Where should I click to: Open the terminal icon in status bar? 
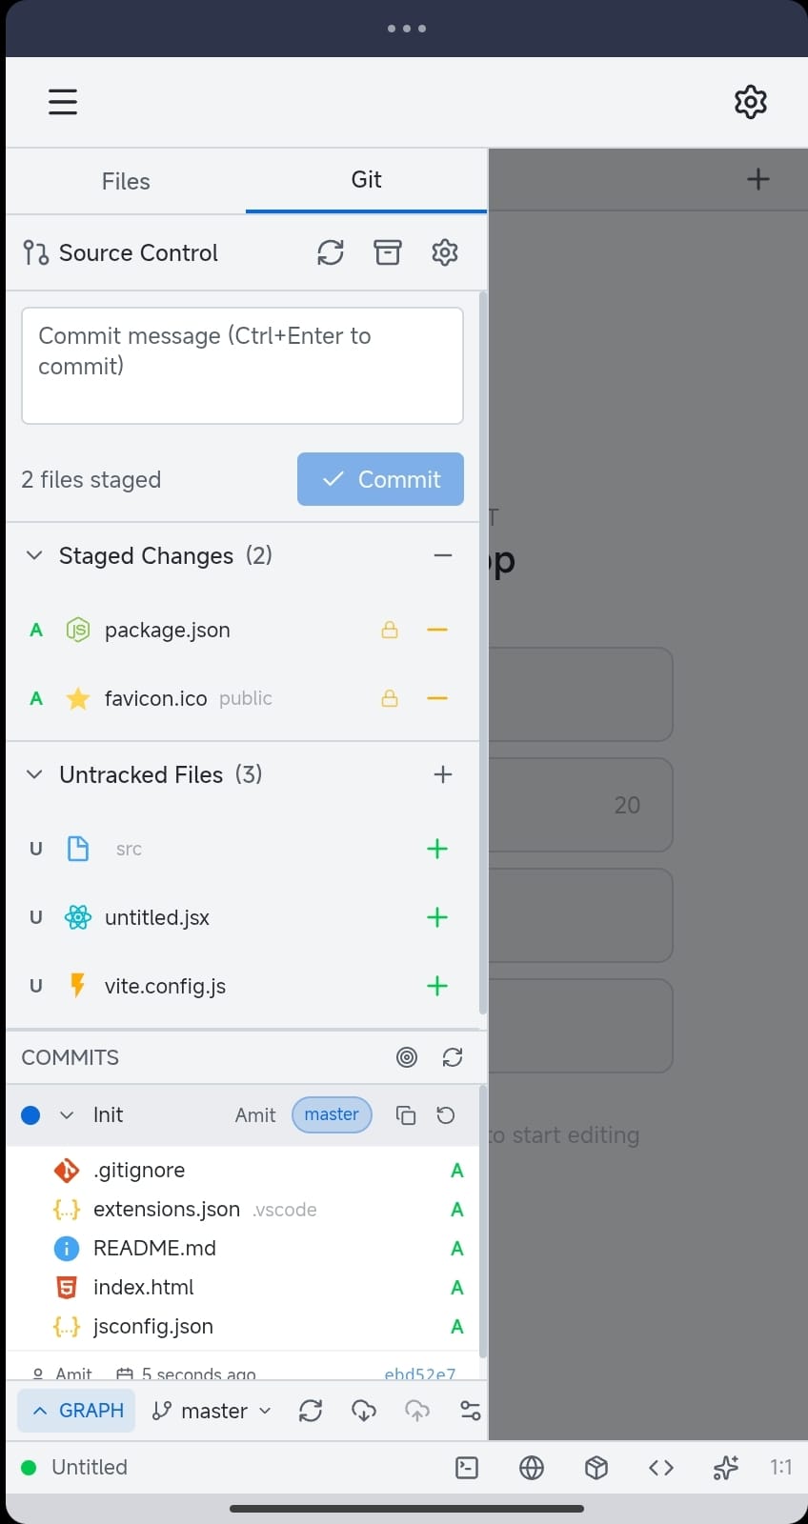467,1468
